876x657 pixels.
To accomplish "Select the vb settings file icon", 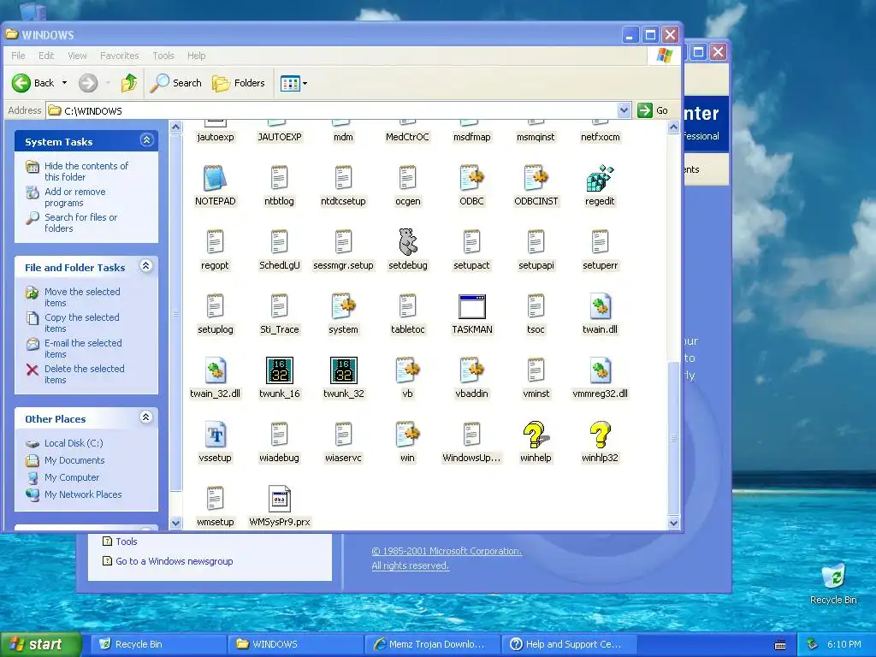I will click(x=408, y=370).
